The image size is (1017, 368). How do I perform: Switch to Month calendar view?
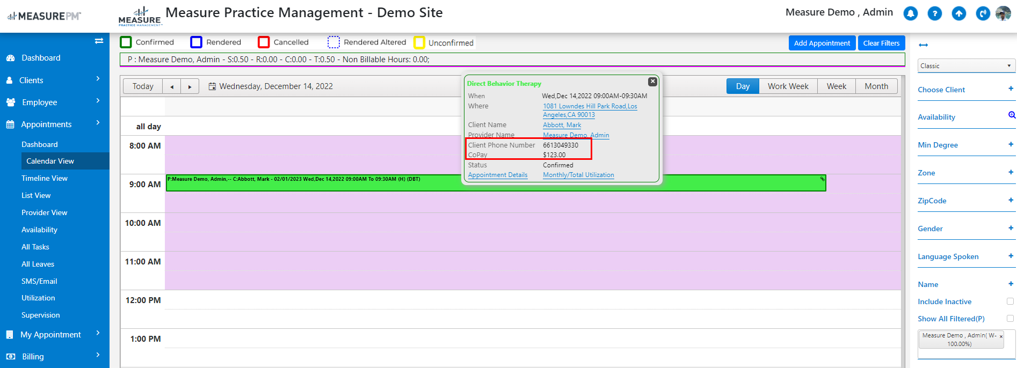[x=876, y=86]
